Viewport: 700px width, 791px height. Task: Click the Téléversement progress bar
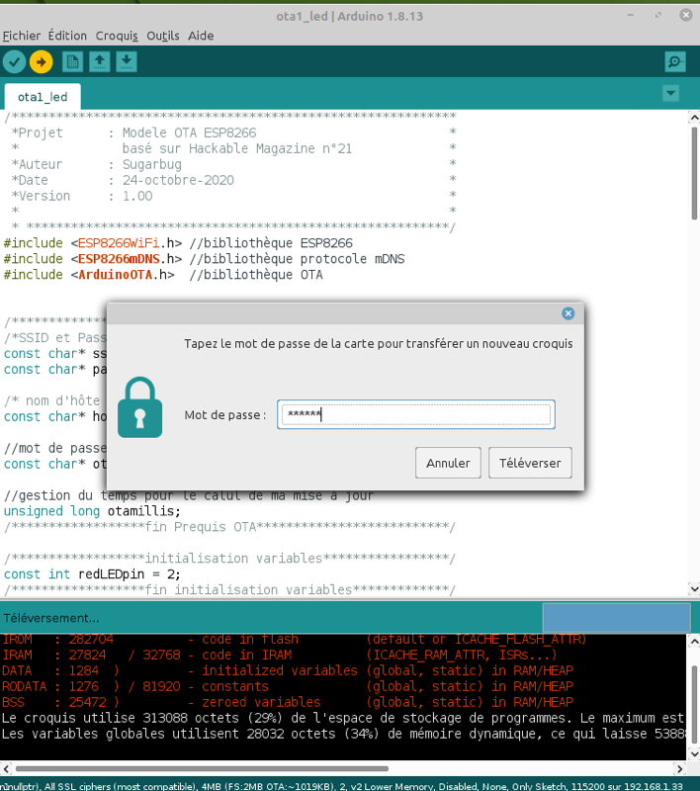tap(615, 618)
